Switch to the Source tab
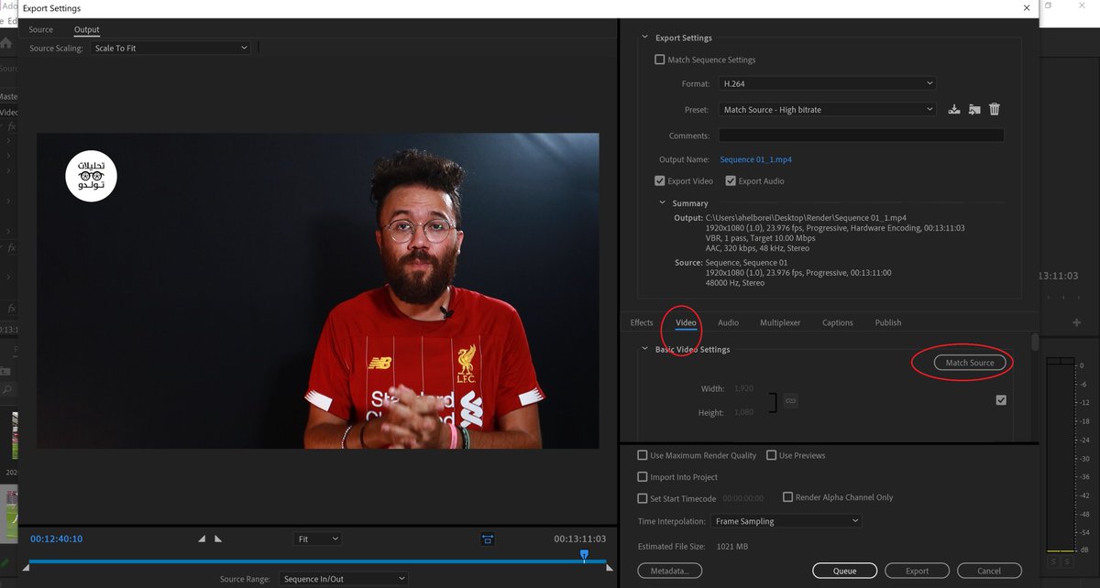 click(41, 29)
